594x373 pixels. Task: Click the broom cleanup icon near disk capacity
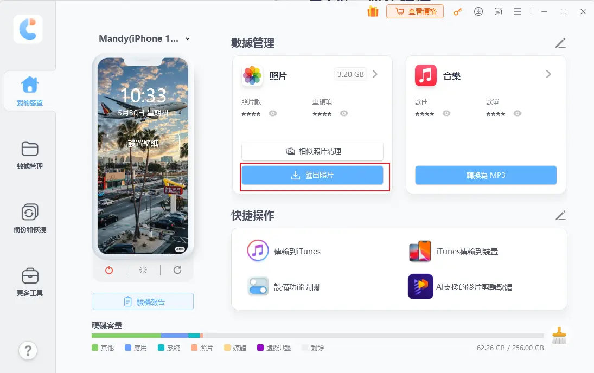[x=560, y=335]
